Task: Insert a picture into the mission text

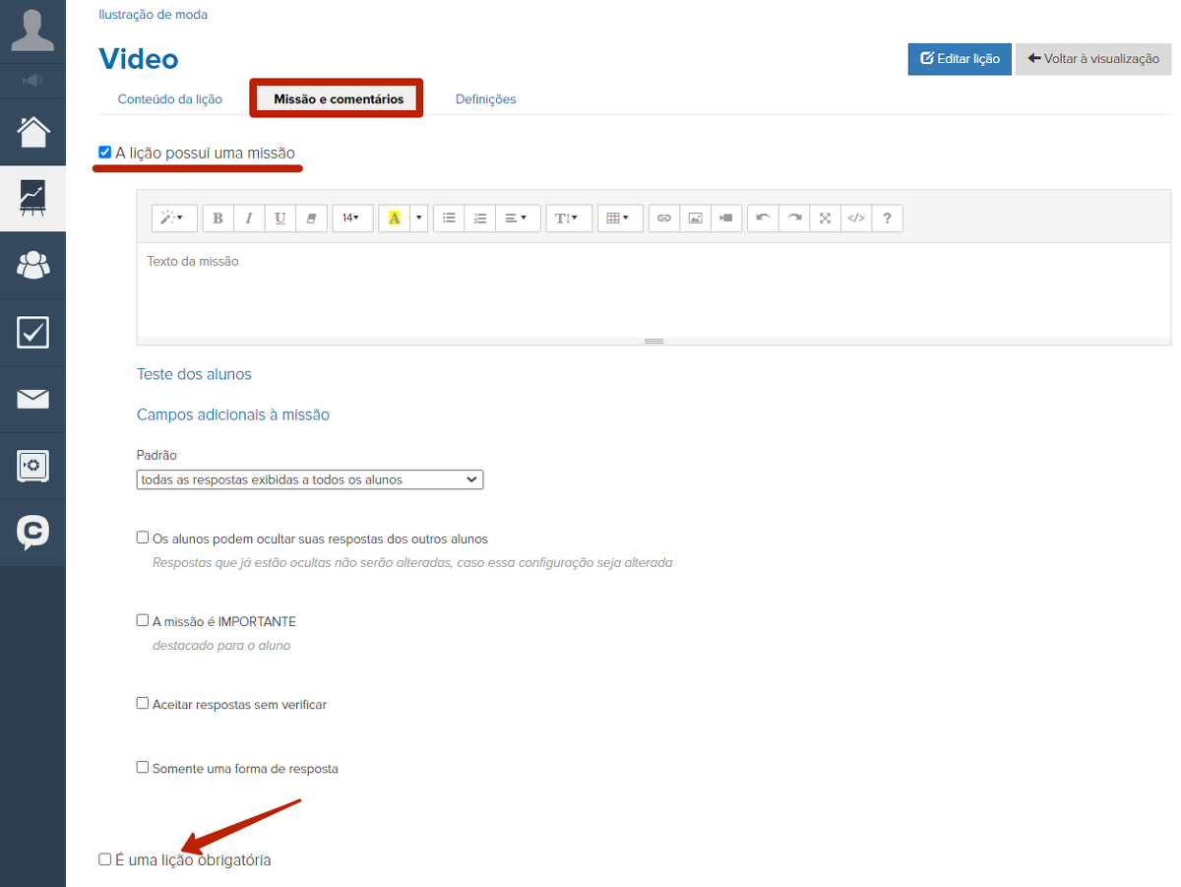Action: pyautogui.click(x=695, y=219)
